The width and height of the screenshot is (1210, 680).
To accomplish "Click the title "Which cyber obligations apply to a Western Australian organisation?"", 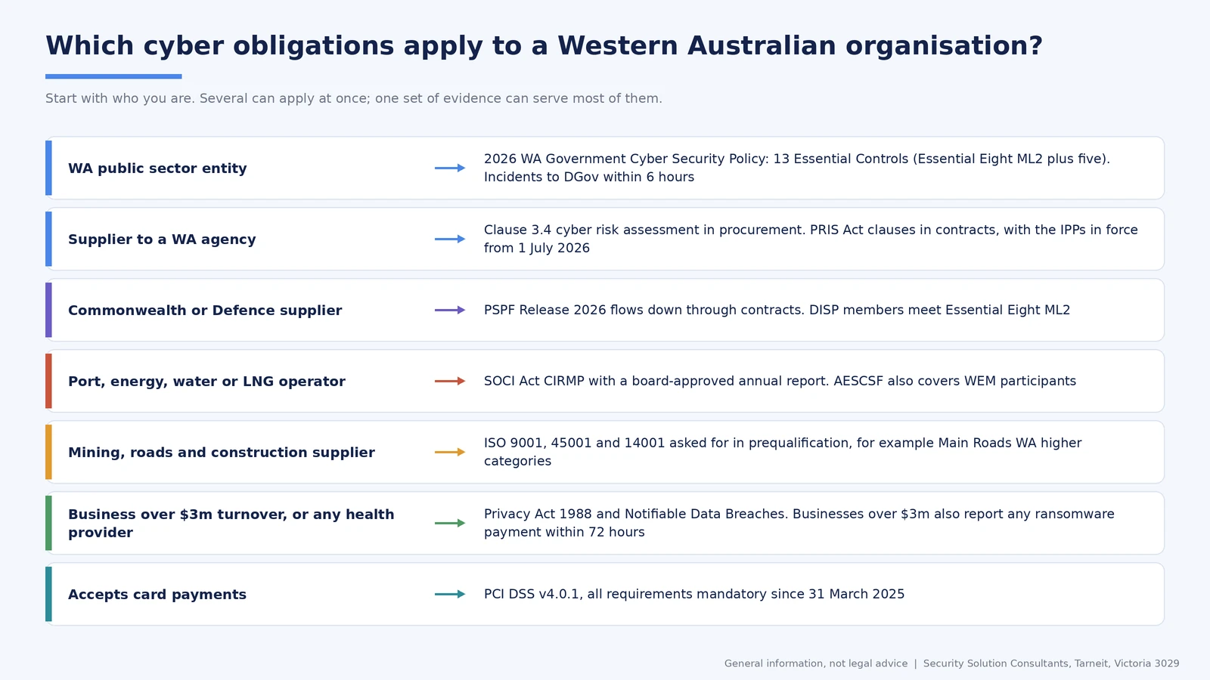I will click(x=544, y=46).
